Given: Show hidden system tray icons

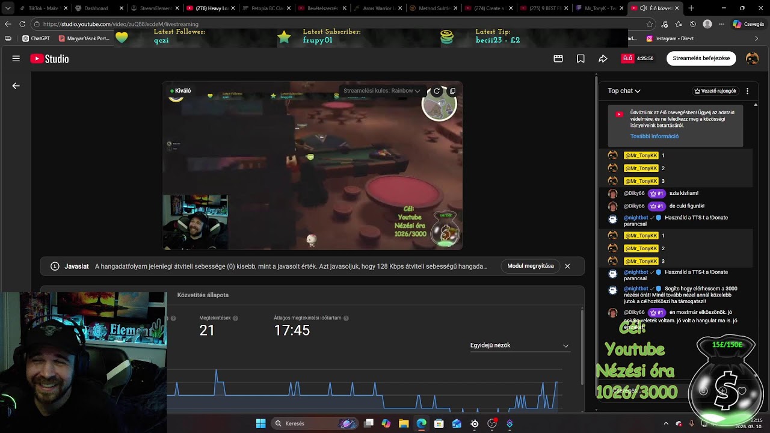Looking at the screenshot, I should 666,423.
